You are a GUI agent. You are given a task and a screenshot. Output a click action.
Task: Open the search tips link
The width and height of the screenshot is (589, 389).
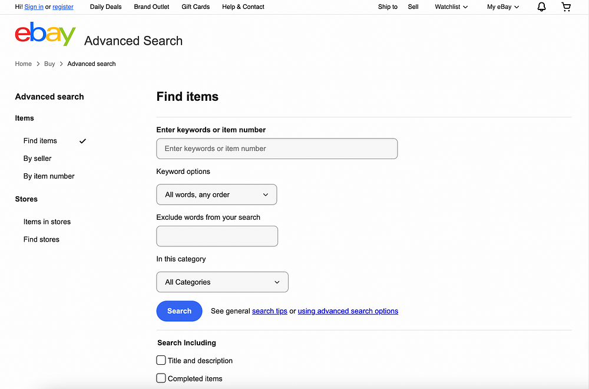click(269, 311)
